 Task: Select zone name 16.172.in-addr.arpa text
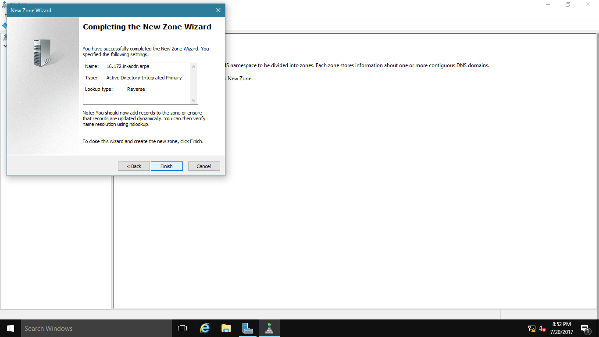(x=128, y=66)
